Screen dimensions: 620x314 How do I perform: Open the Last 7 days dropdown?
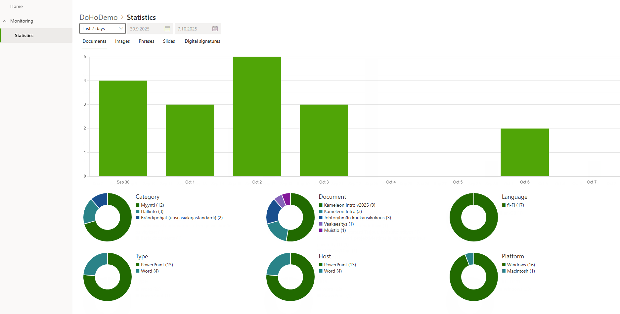(x=102, y=29)
